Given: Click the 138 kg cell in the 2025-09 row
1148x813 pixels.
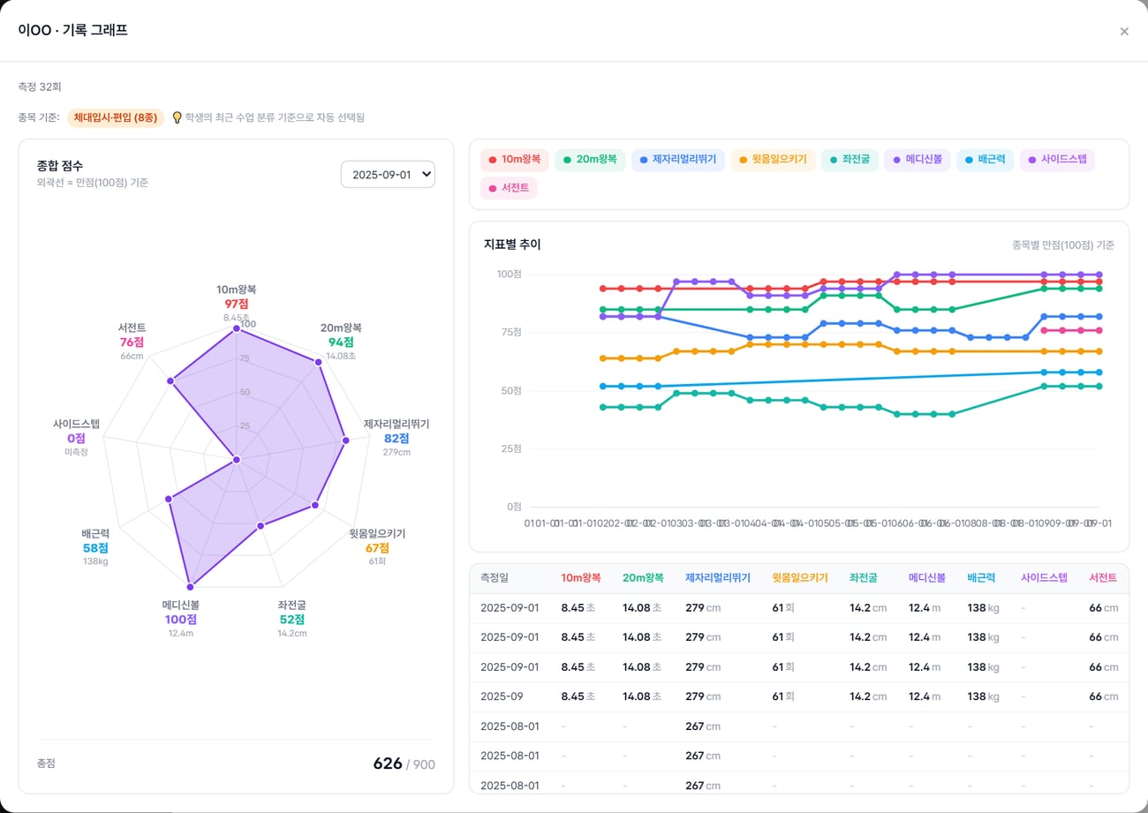Looking at the screenshot, I should pos(983,696).
